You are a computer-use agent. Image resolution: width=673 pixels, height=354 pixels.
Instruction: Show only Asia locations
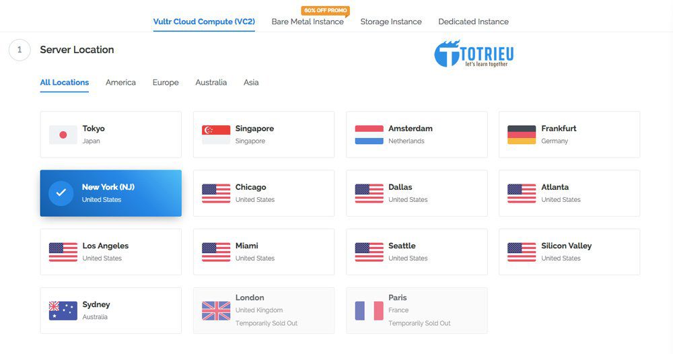[x=251, y=82]
